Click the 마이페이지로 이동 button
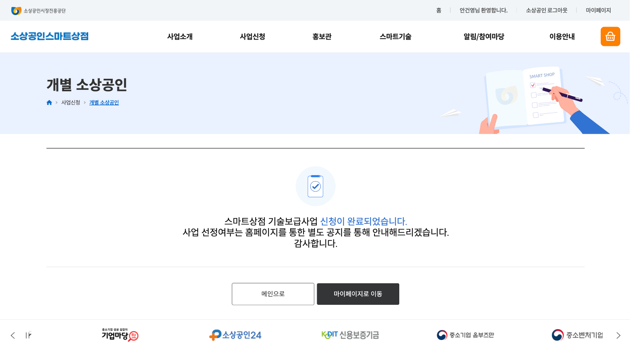 pyautogui.click(x=358, y=294)
